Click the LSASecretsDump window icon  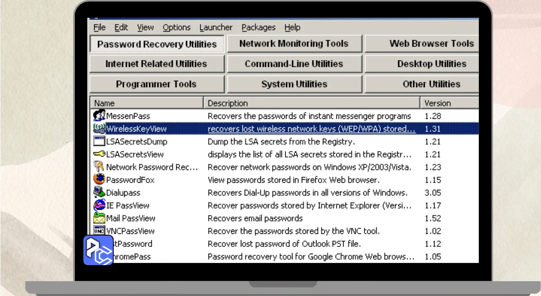(99, 141)
